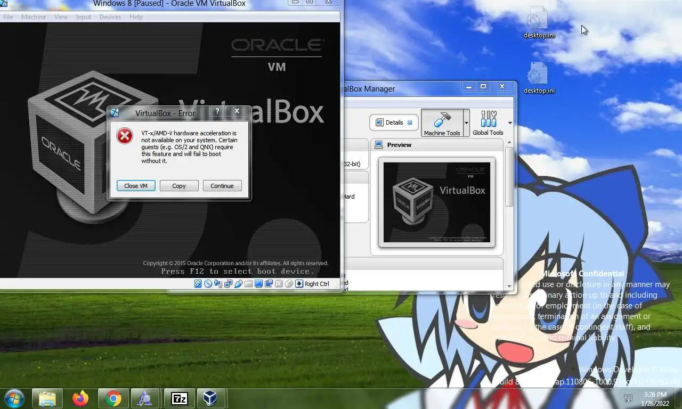Click the red error icon in VirtualBox dialog

coord(125,136)
